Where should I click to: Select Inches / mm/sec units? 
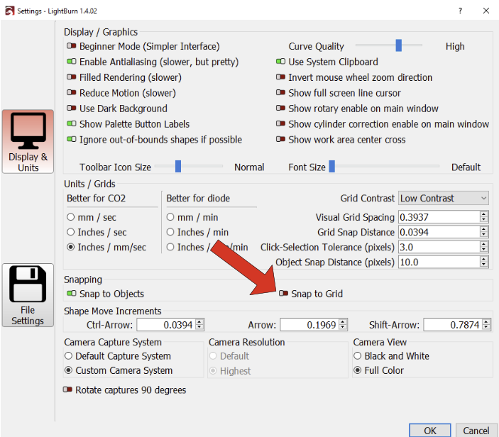coord(70,247)
